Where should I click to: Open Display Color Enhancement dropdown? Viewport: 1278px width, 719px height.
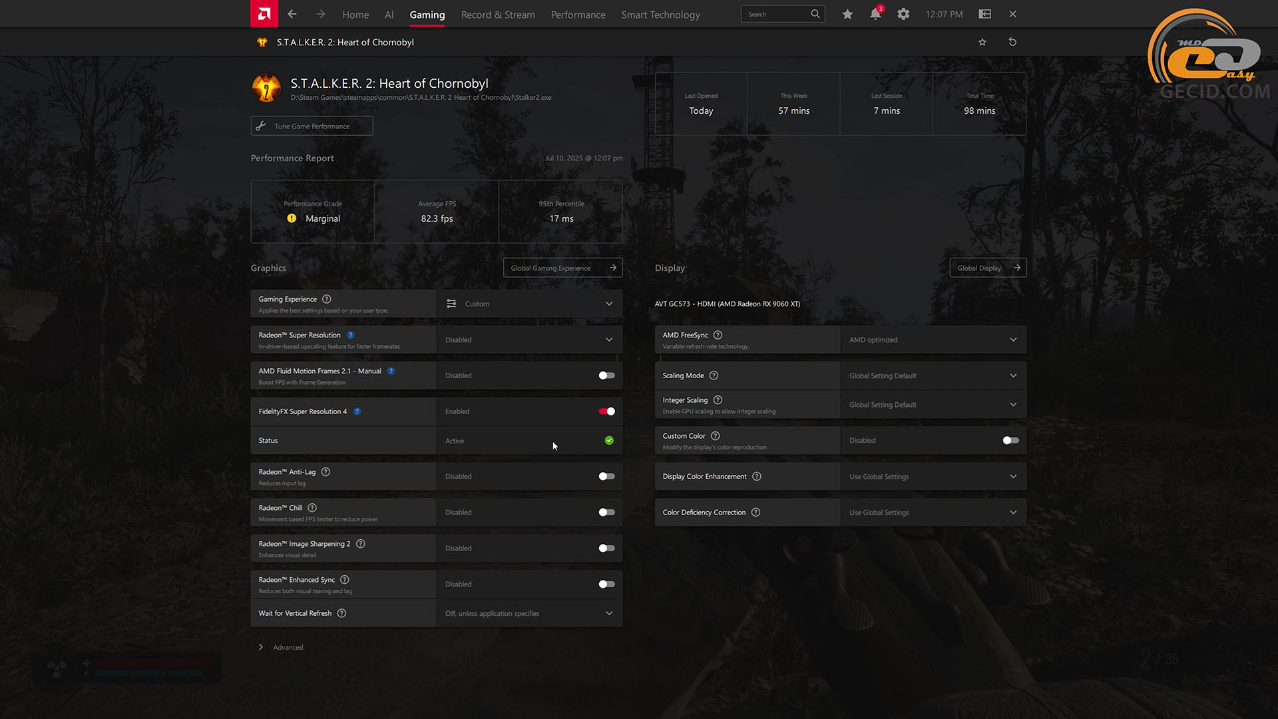click(x=934, y=477)
